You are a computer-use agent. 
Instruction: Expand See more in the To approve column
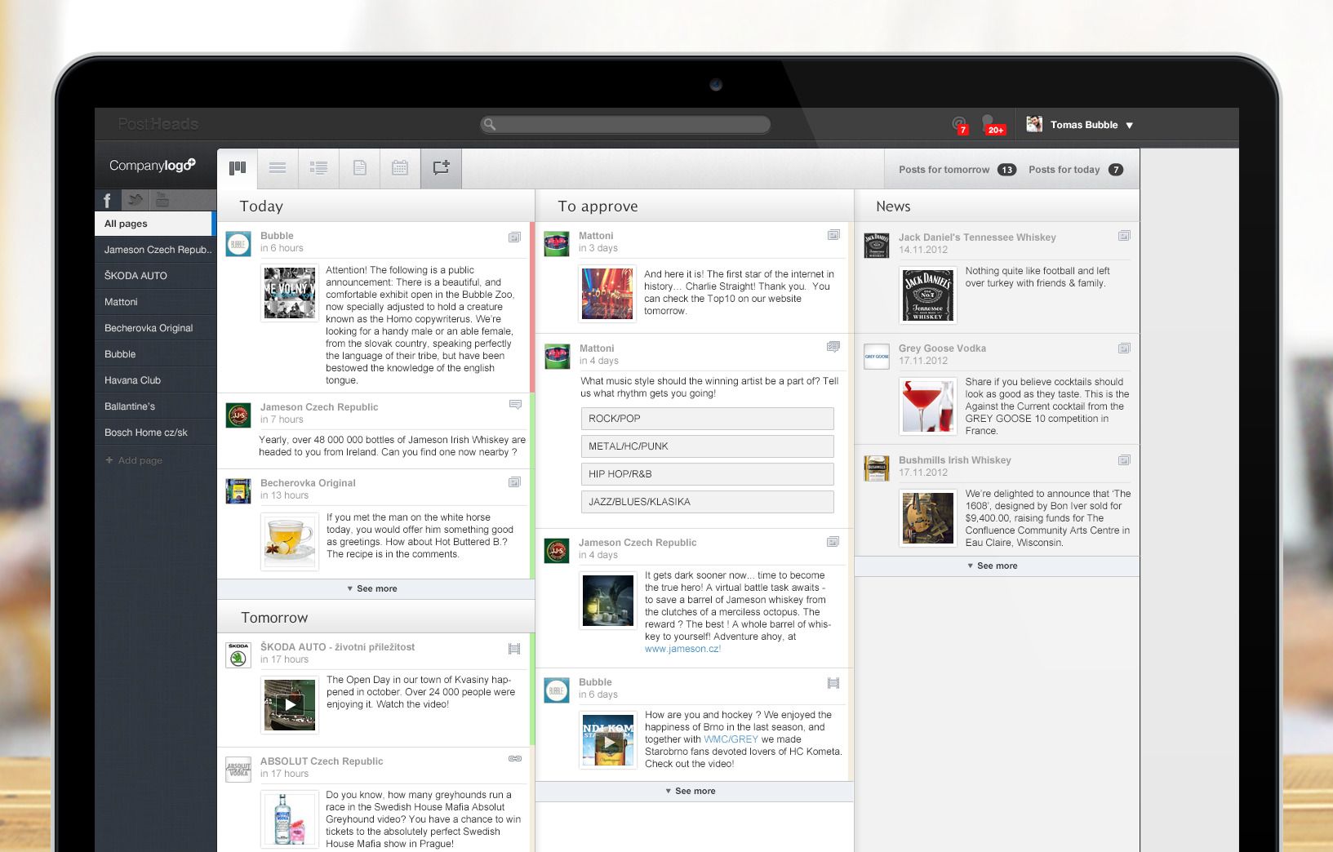pos(693,790)
